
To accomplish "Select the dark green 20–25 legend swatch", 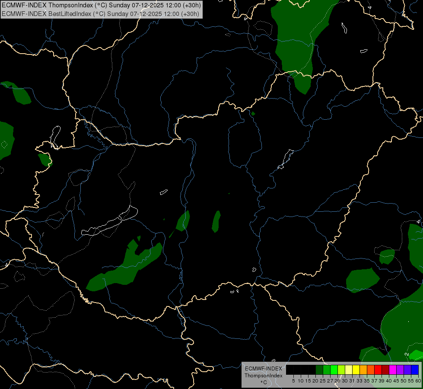I will click(x=319, y=370).
